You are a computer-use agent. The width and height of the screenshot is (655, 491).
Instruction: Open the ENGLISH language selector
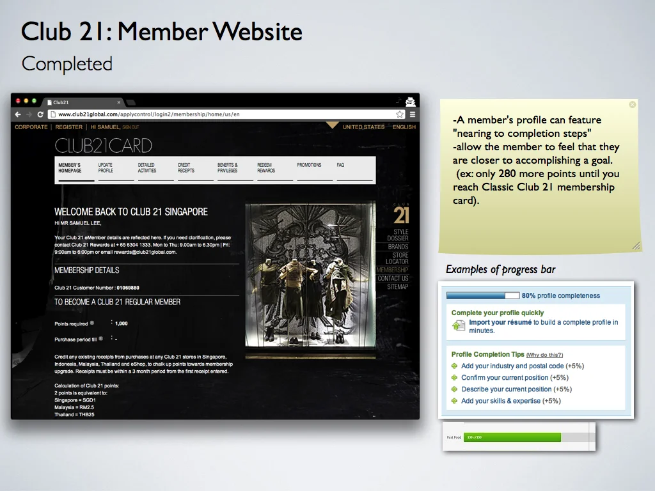click(x=404, y=127)
